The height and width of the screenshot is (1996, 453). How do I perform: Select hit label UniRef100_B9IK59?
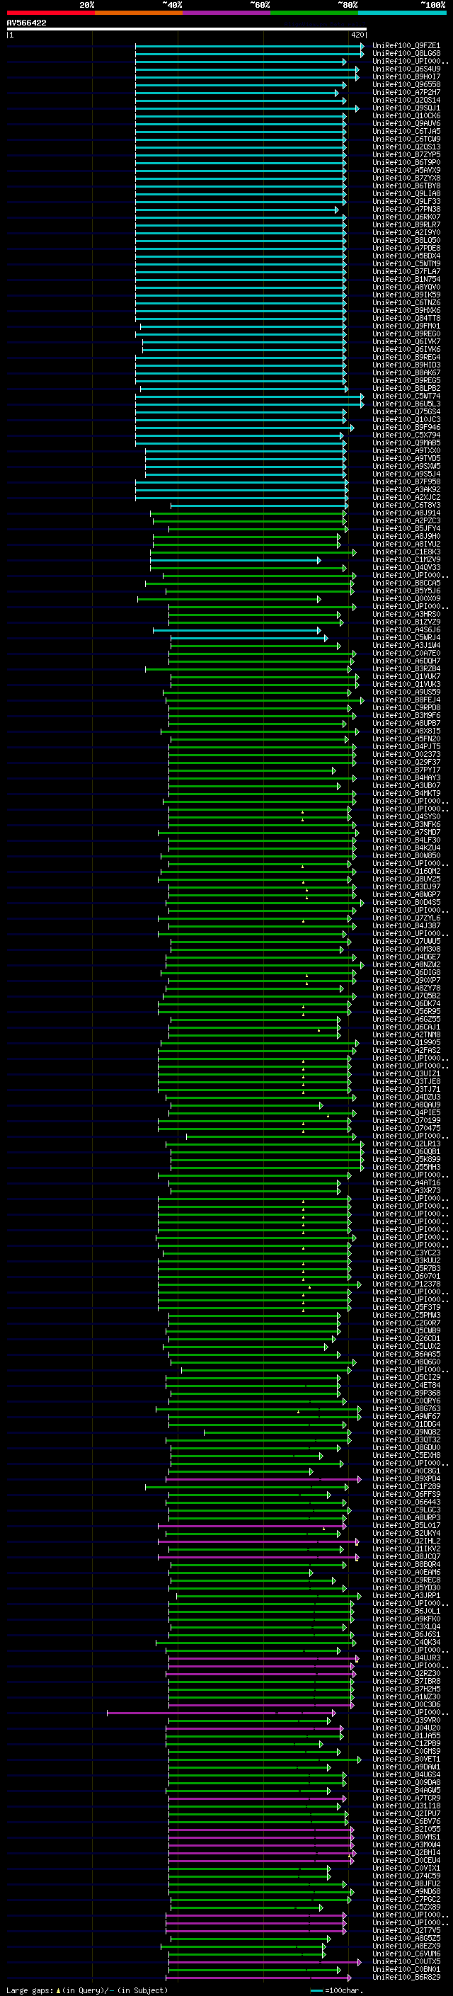(x=406, y=295)
